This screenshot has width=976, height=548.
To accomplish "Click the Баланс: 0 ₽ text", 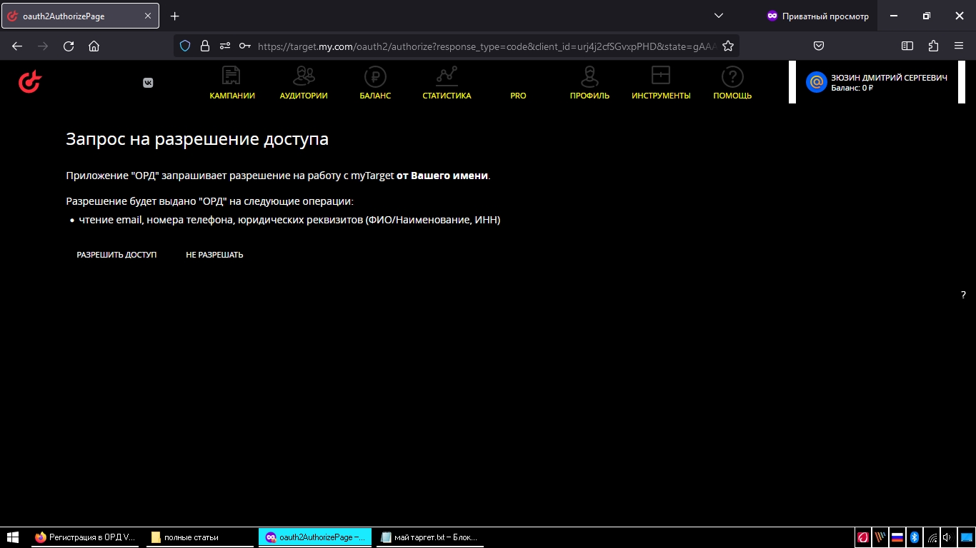I will click(852, 88).
